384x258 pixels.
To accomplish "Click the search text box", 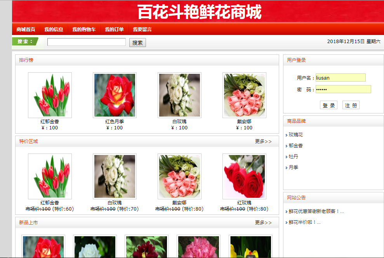I will point(87,42).
